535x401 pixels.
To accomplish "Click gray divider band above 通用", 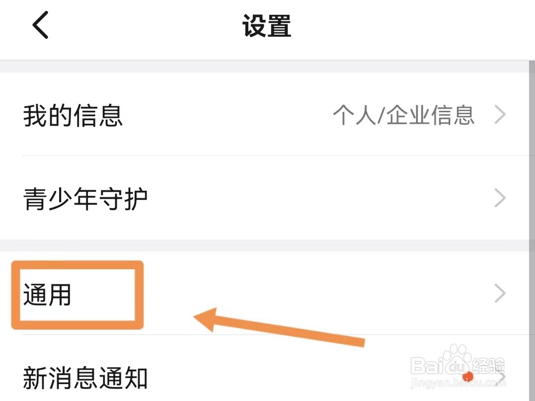I will (x=267, y=245).
